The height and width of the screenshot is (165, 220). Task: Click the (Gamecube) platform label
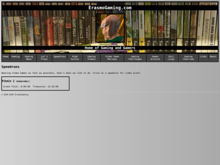point(23,81)
